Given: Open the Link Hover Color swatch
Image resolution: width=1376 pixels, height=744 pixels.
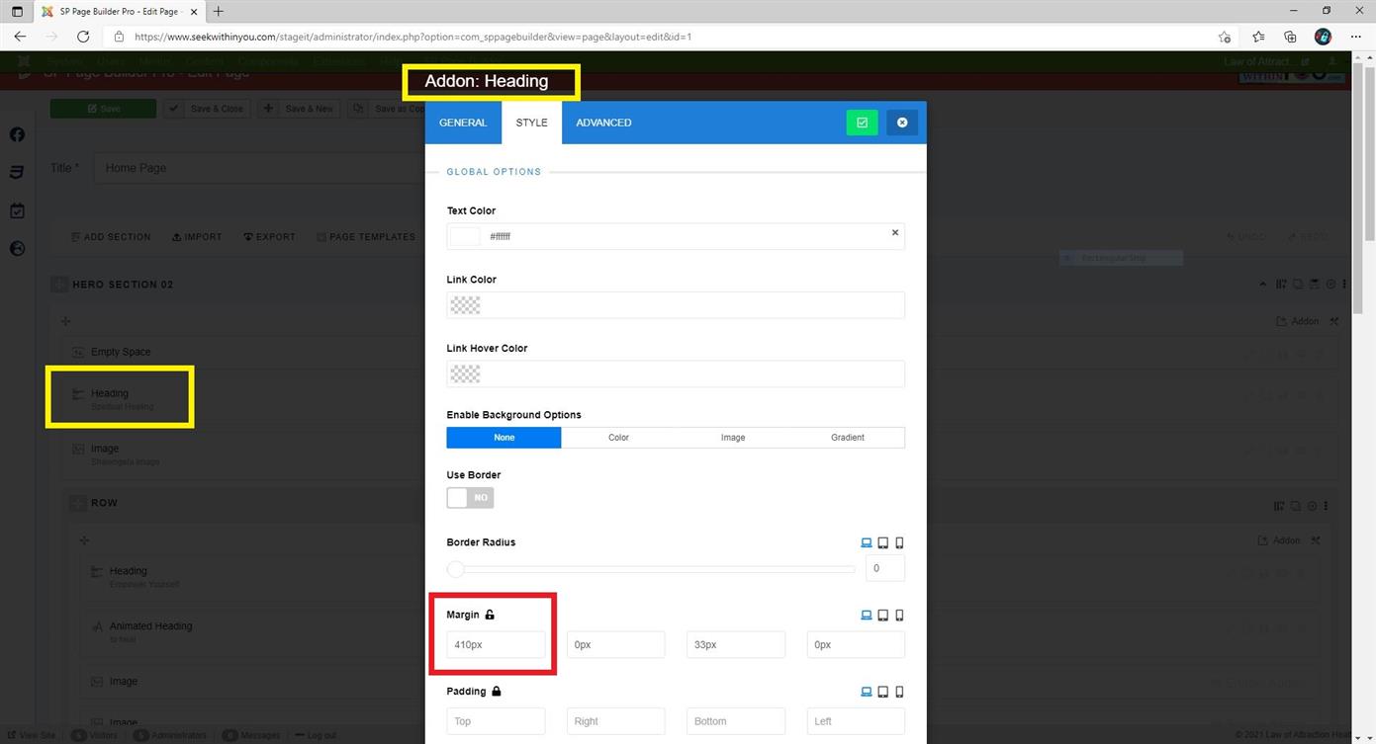Looking at the screenshot, I should [465, 373].
